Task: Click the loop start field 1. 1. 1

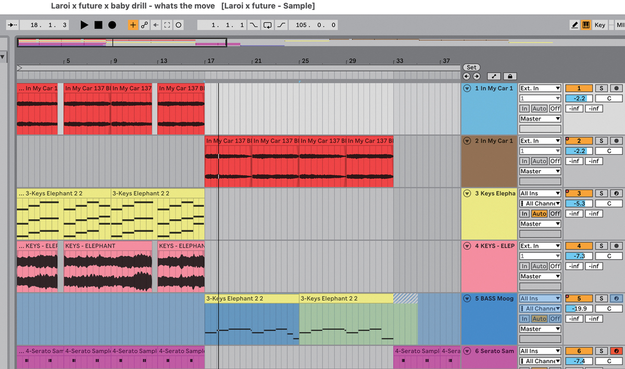Action: [x=222, y=25]
